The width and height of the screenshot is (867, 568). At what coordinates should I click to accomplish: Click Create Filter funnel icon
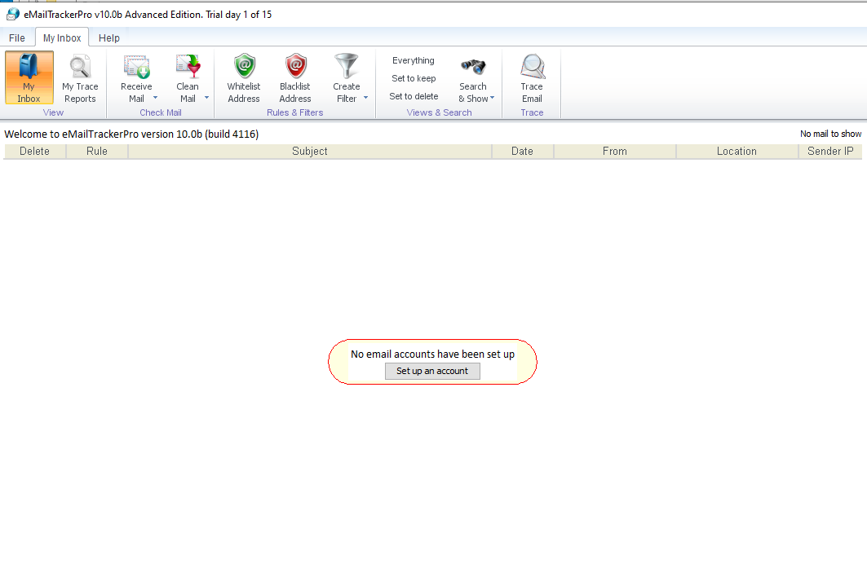[x=347, y=66]
